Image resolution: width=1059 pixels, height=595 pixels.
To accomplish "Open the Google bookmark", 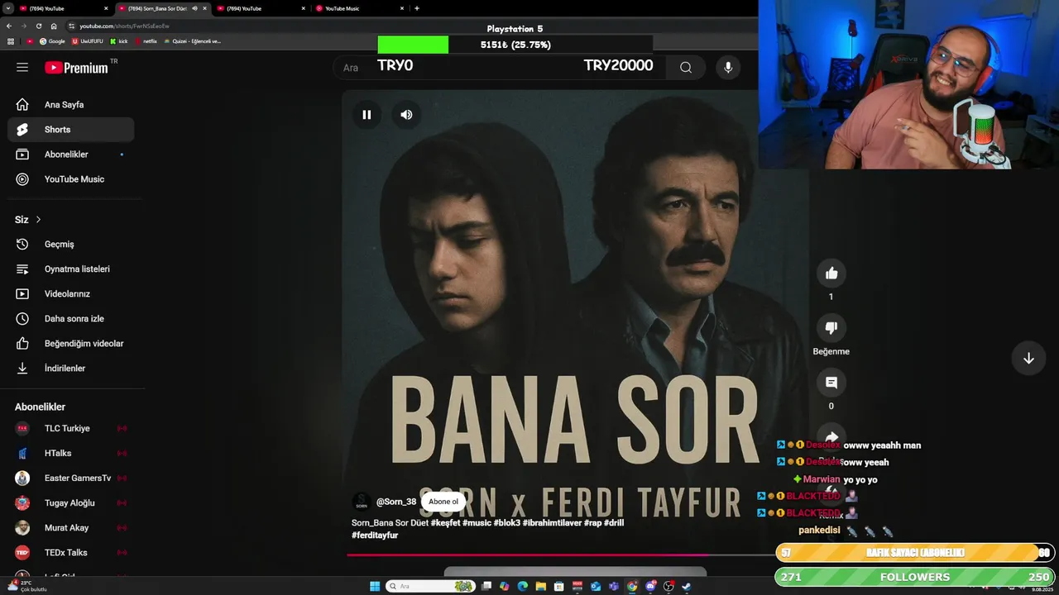I will pyautogui.click(x=52, y=40).
